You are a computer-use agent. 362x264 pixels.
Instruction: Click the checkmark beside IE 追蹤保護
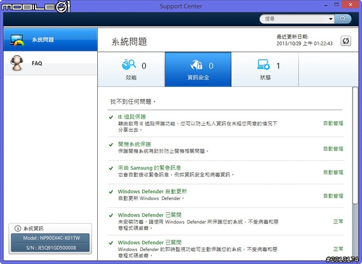tap(111, 117)
